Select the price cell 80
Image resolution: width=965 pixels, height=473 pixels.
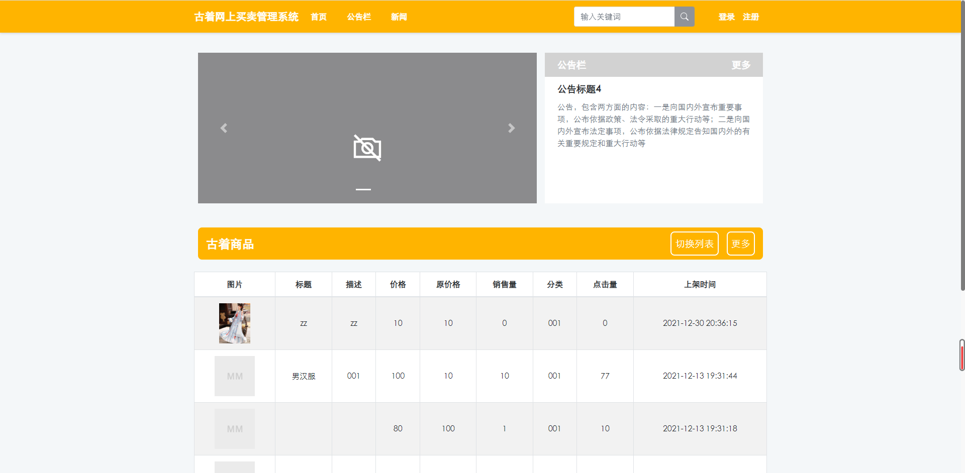pos(398,429)
